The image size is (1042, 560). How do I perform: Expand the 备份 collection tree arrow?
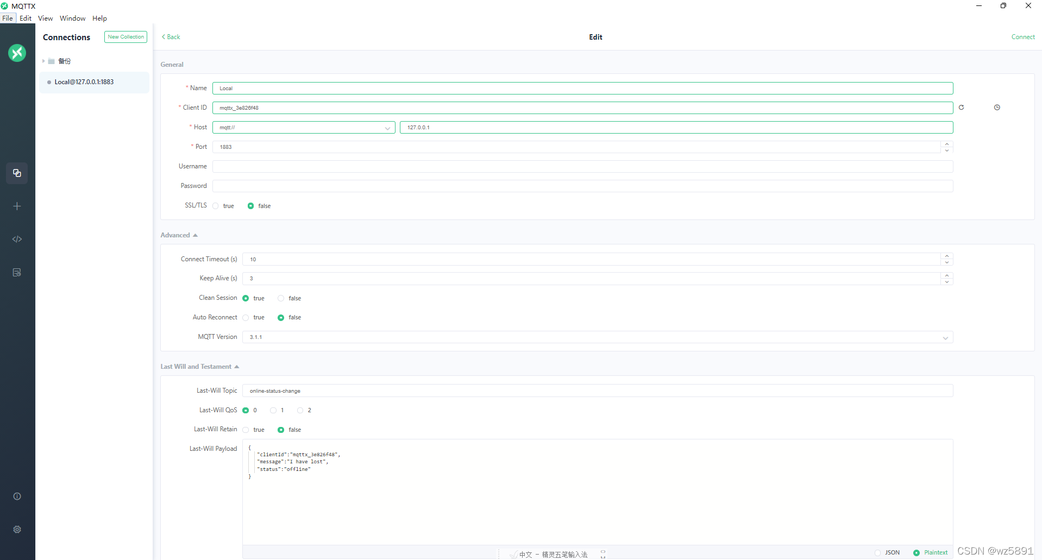(43, 61)
